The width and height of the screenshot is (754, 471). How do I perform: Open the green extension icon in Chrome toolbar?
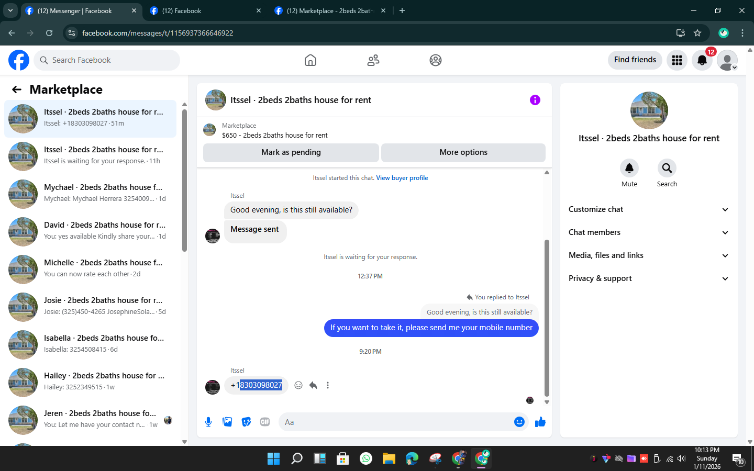[x=724, y=33]
